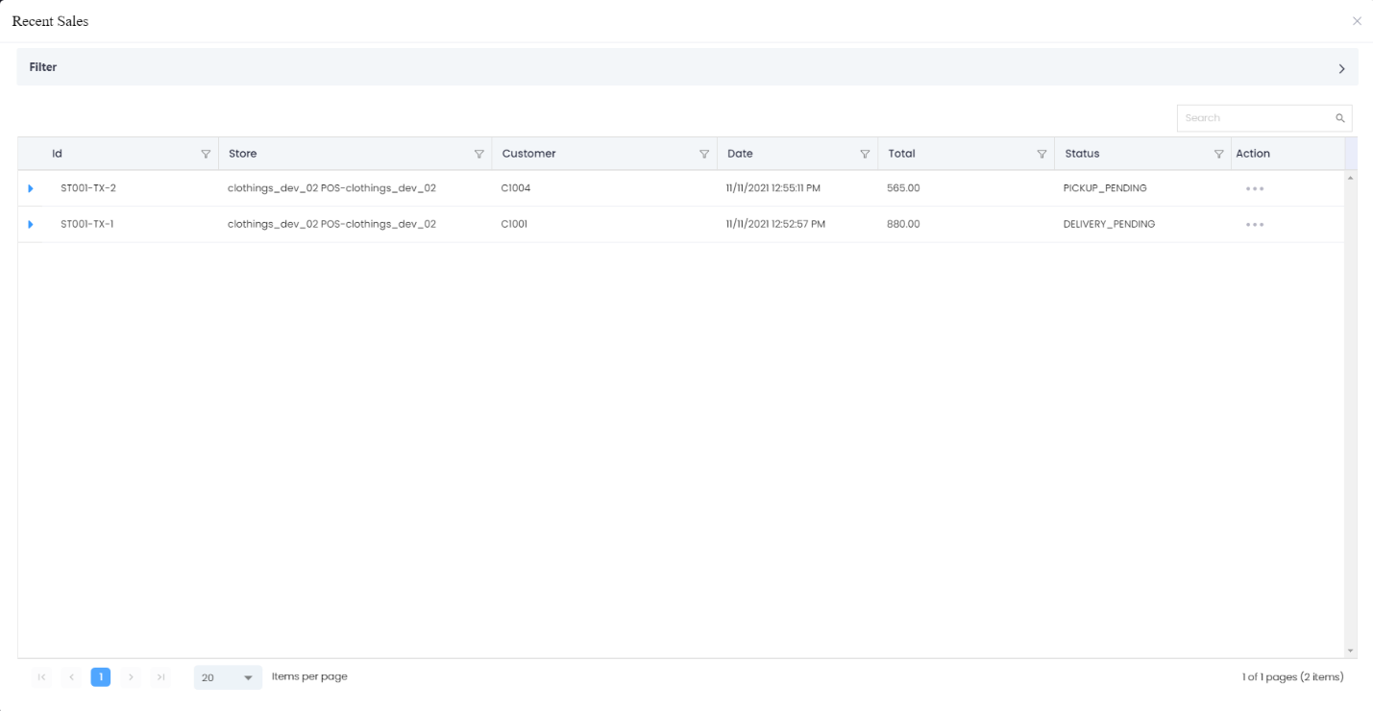Image resolution: width=1373 pixels, height=711 pixels.
Task: Open the actions menu for ST001-TX-2
Action: (1255, 187)
